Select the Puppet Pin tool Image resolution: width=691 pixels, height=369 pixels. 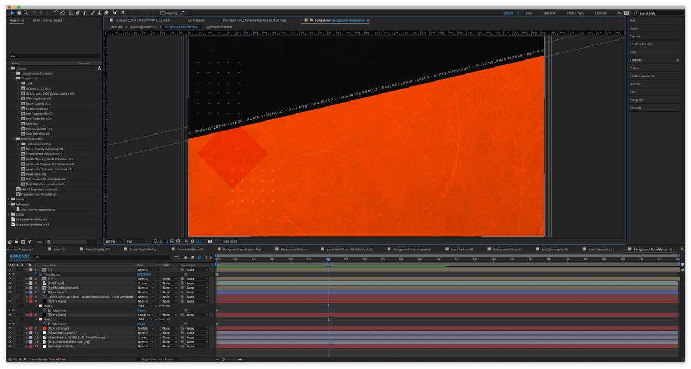point(123,13)
